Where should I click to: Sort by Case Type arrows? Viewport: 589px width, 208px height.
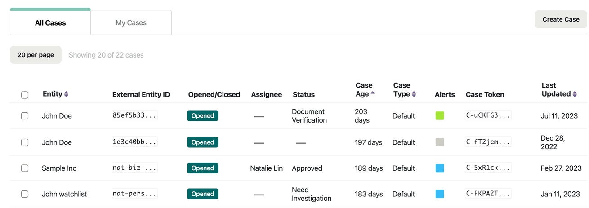[414, 94]
